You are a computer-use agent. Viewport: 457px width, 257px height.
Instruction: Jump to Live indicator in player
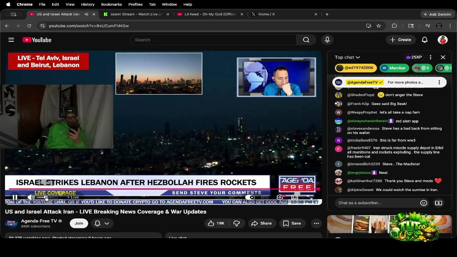73,197
